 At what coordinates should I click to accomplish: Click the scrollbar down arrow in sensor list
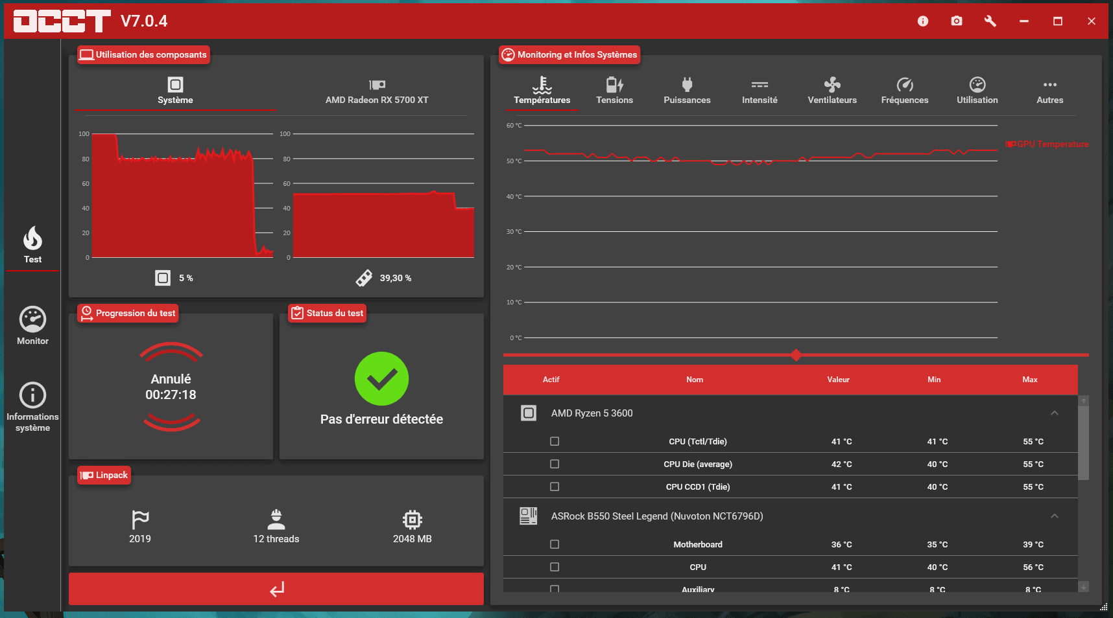tap(1083, 587)
